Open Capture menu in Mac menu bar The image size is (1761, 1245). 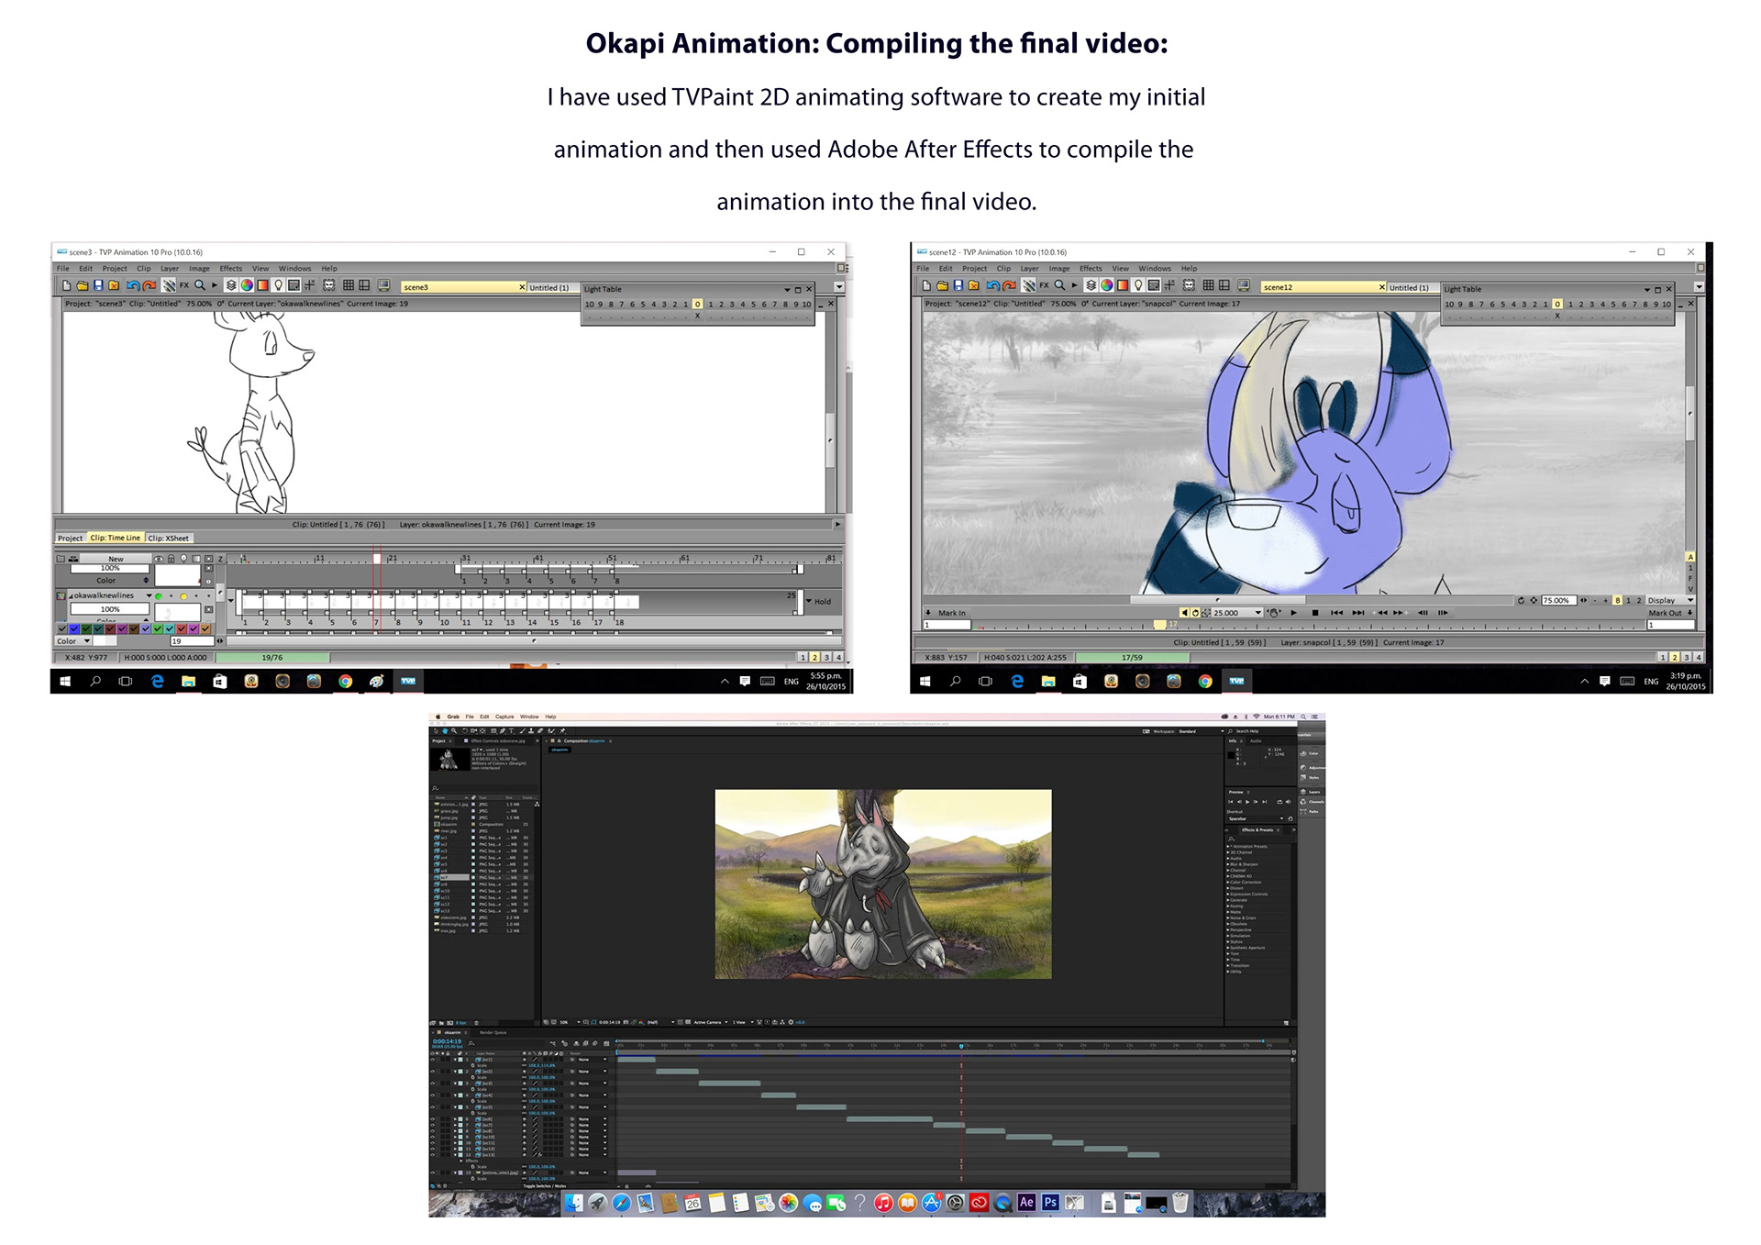pyautogui.click(x=504, y=717)
